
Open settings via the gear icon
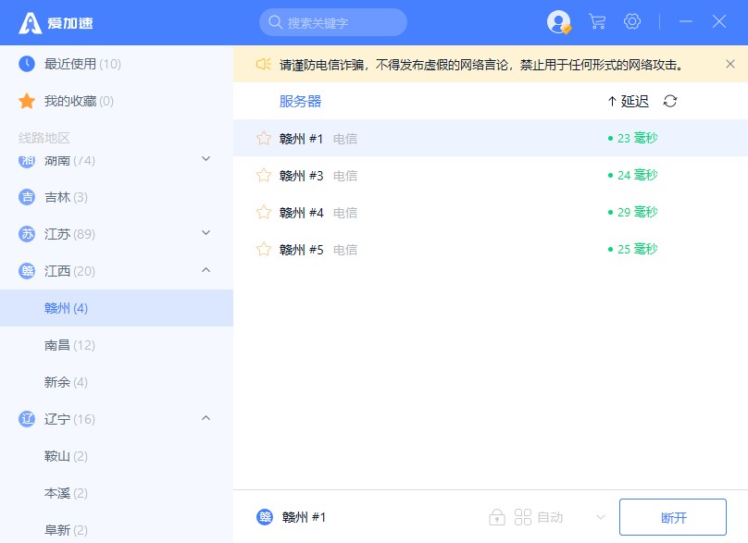point(632,22)
